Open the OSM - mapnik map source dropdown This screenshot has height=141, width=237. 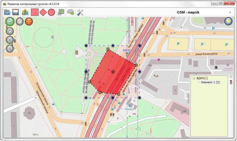[x=204, y=12]
